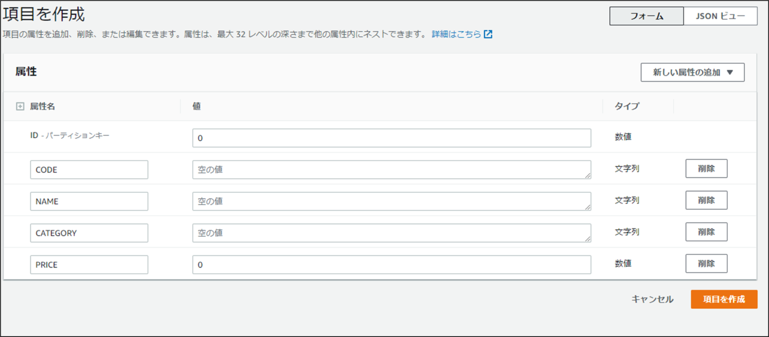Select the フォーム view tab
769x337 pixels.
point(646,16)
